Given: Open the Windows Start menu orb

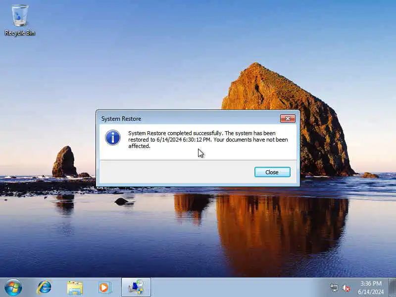Looking at the screenshot, I should tap(13, 288).
